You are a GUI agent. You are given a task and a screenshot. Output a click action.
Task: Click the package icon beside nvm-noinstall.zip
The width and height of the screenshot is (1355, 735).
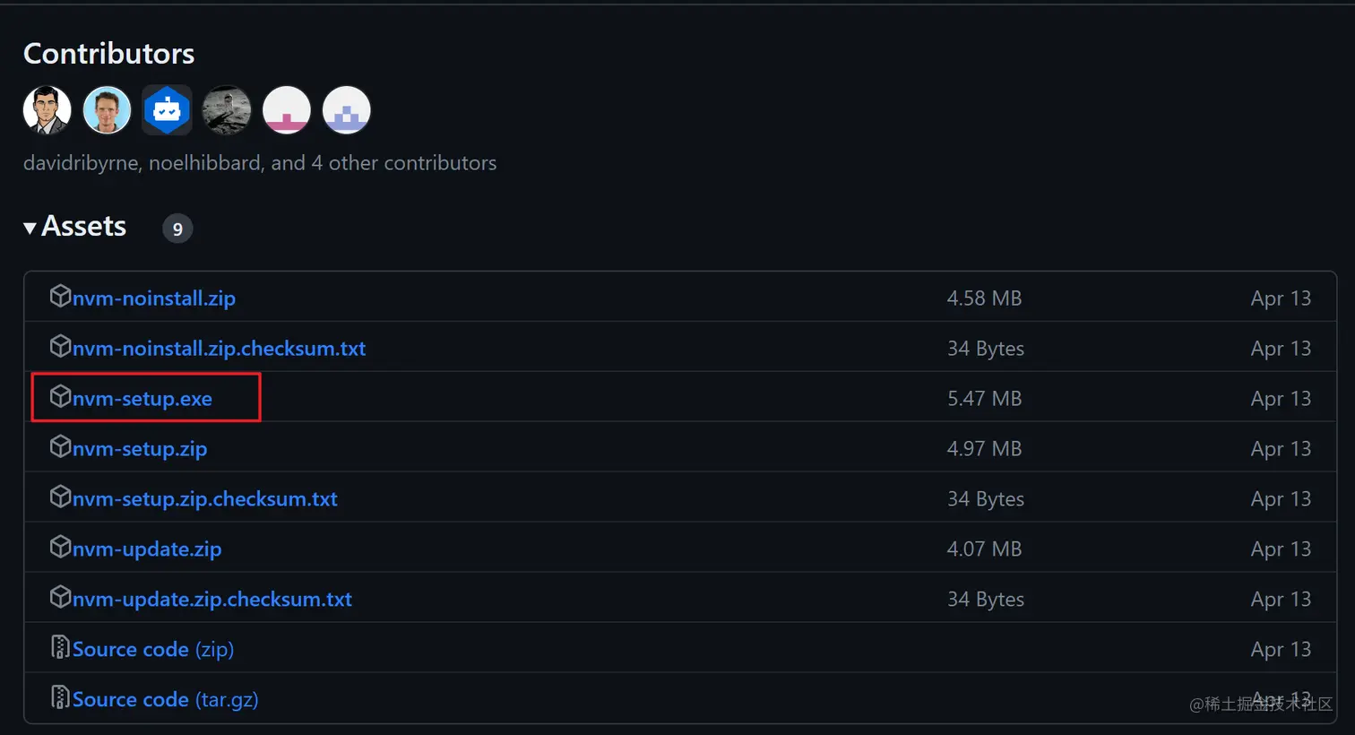60,296
